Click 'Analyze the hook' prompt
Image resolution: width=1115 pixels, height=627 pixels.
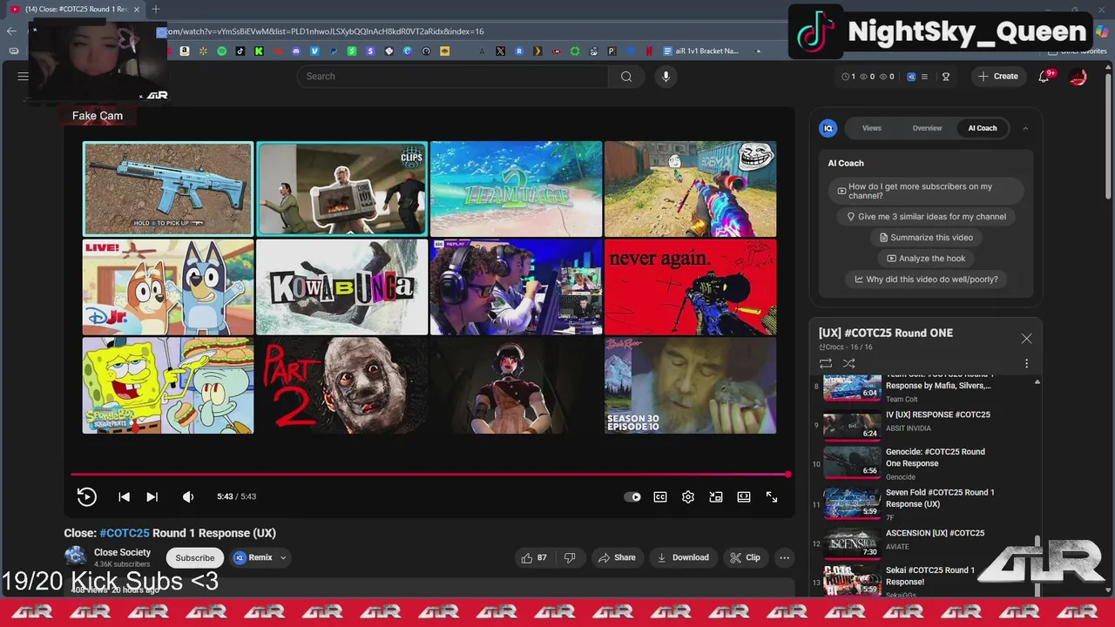(x=926, y=259)
